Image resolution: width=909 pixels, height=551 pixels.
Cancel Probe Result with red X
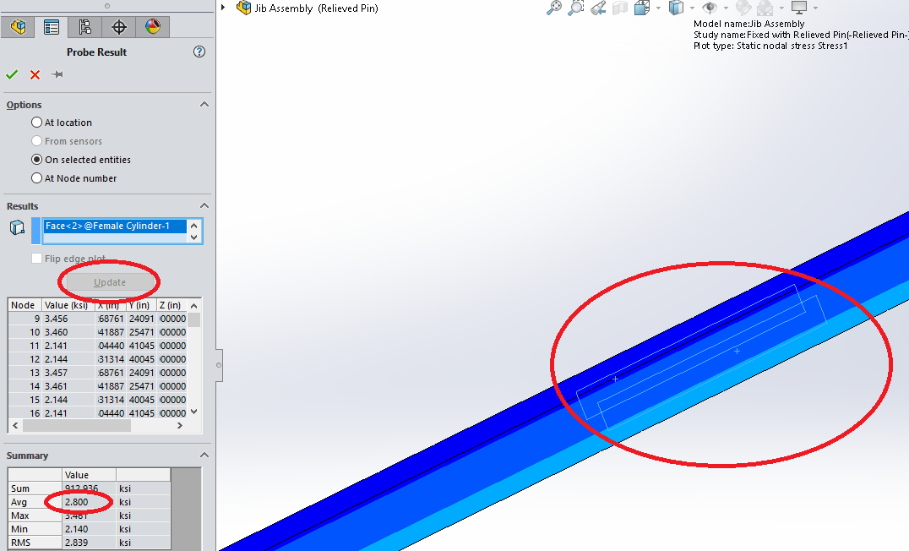pyautogui.click(x=35, y=74)
